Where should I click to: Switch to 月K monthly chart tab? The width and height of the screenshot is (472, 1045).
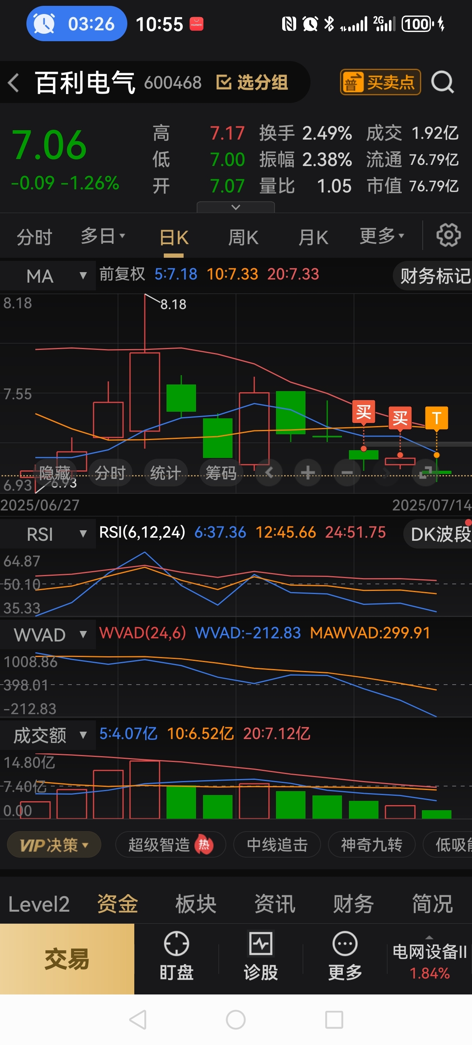(313, 237)
